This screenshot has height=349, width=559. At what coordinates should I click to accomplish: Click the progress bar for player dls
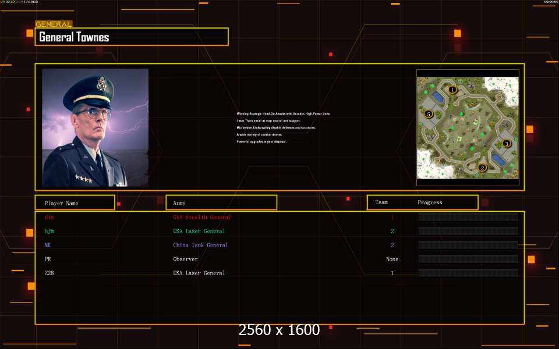click(468, 218)
